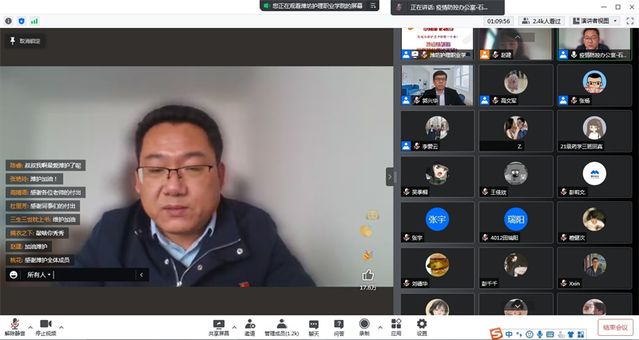Send the clapping hands reaction

367,231
